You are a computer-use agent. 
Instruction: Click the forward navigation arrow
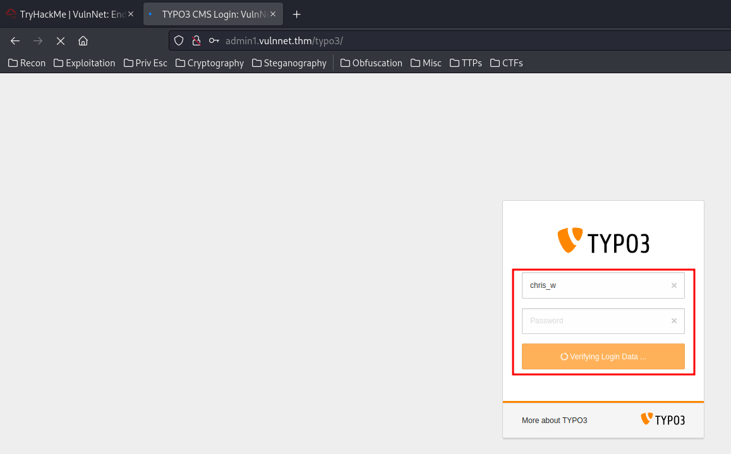38,41
